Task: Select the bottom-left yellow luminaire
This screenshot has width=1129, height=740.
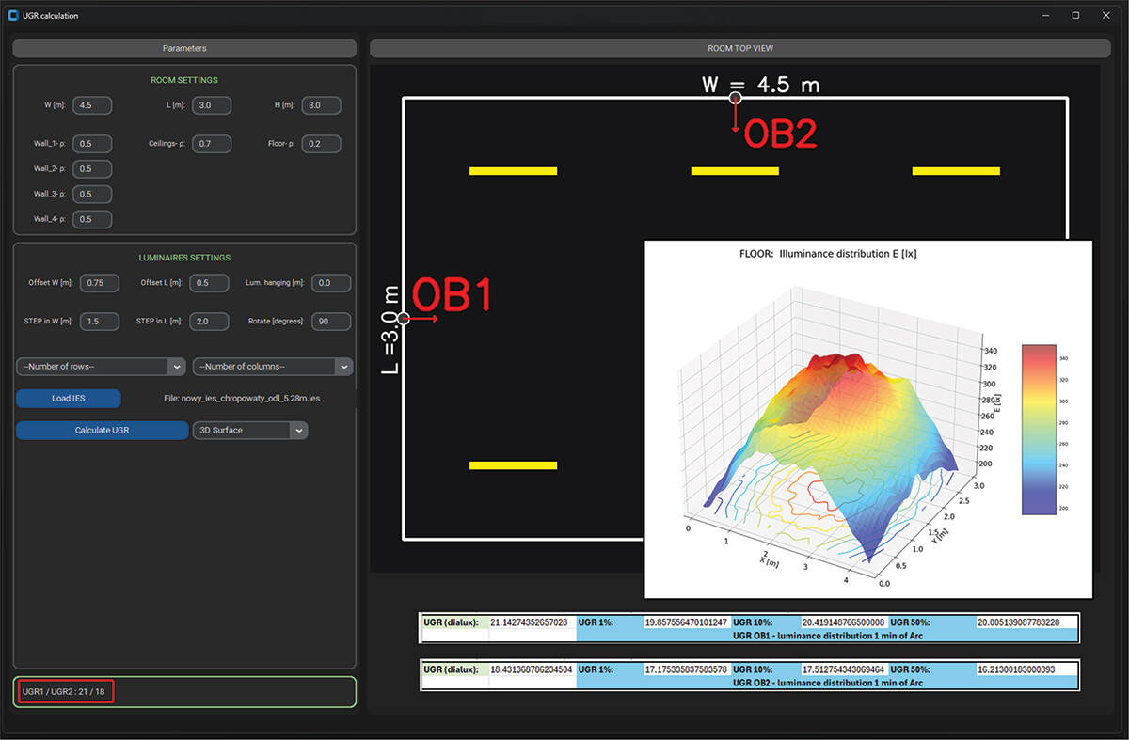Action: click(513, 465)
